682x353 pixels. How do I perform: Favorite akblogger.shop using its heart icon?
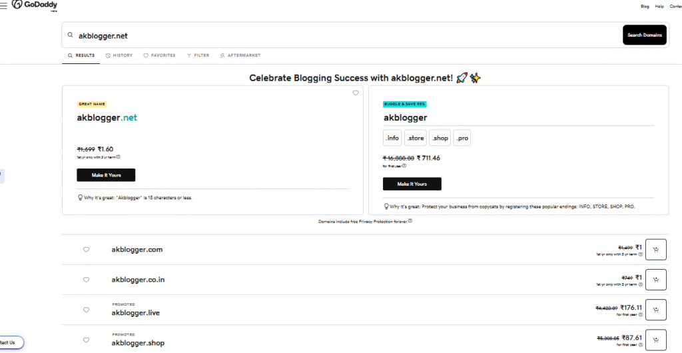86,340
